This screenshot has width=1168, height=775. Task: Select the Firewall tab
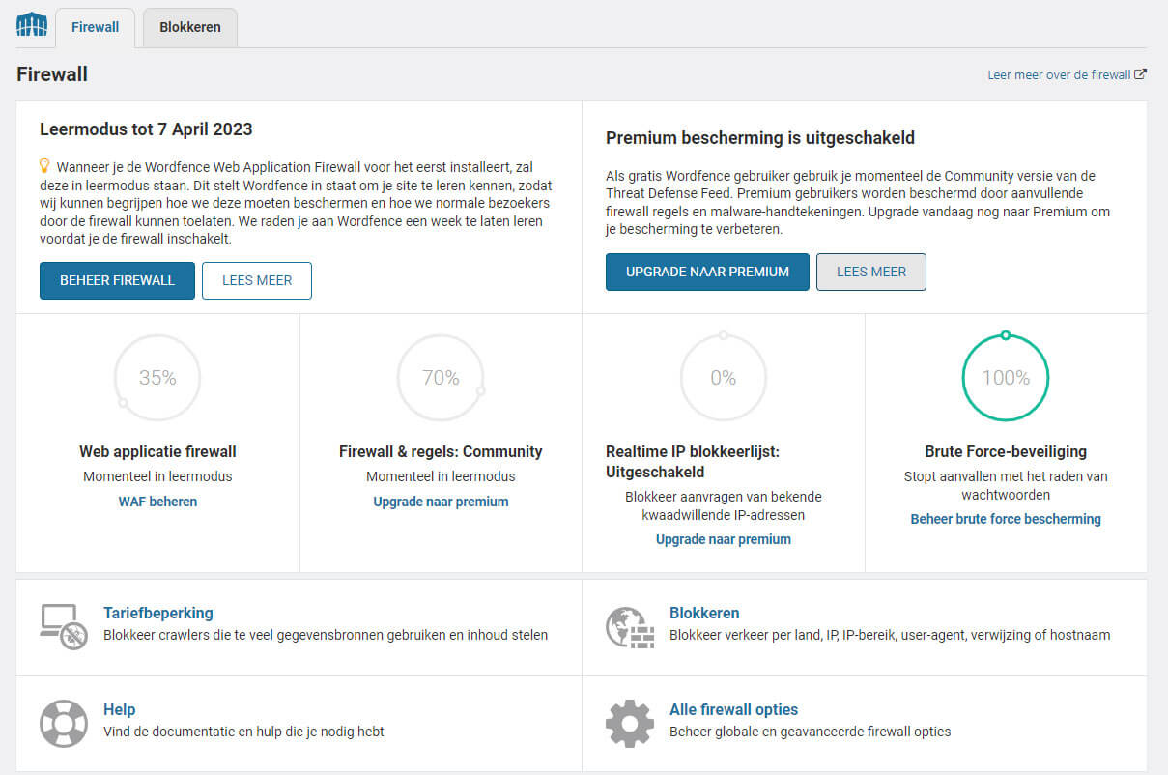(94, 27)
